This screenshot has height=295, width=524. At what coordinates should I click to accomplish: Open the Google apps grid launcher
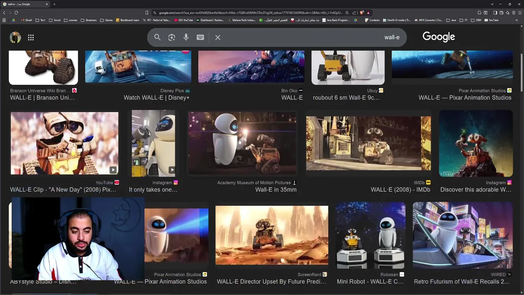31,37
